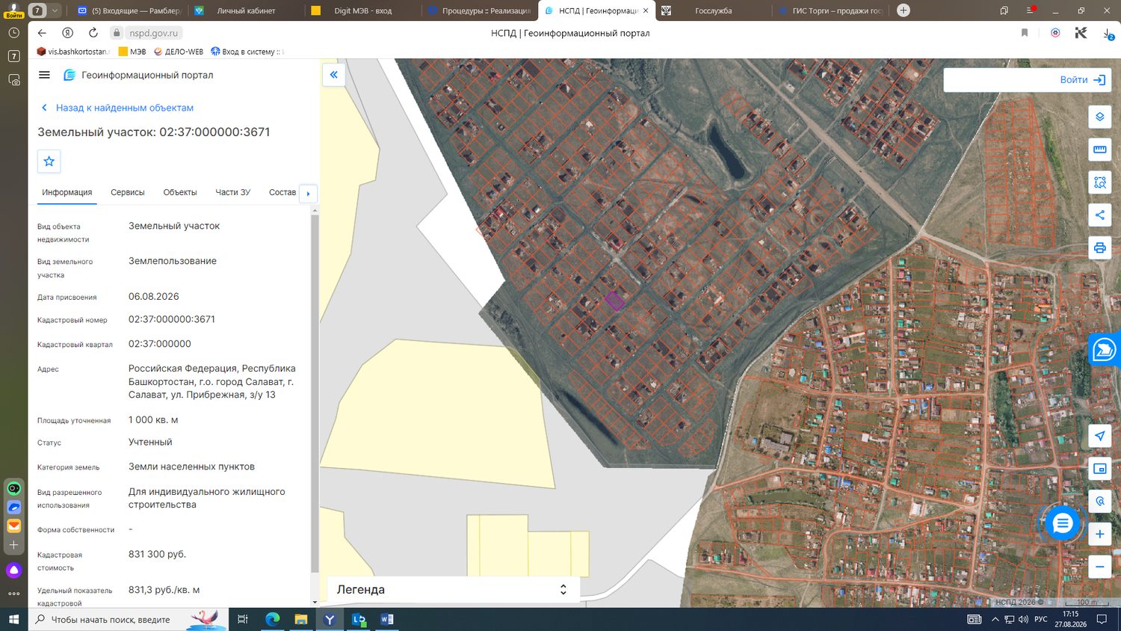Switch to the Госслужба browser tab
The width and height of the screenshot is (1121, 631).
(712, 10)
